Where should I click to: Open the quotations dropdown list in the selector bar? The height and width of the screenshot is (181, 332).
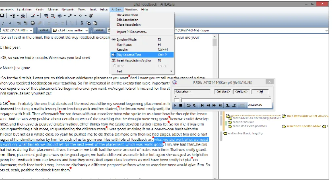point(87,30)
